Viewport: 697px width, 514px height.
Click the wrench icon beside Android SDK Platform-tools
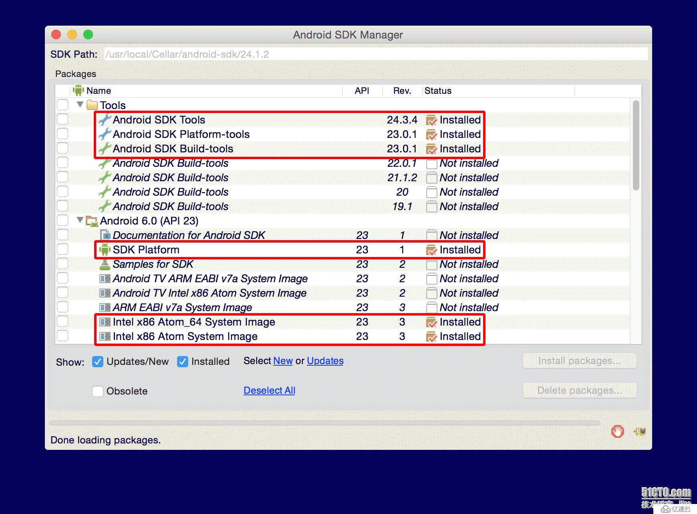[x=105, y=134]
